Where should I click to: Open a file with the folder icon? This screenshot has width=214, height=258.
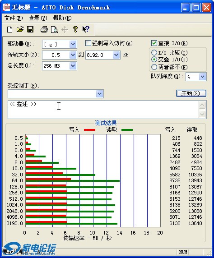coord(20,30)
